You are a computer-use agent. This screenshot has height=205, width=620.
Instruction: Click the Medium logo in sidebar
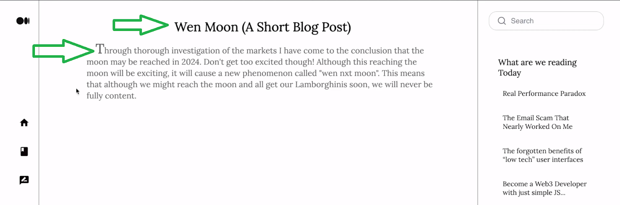(23, 21)
